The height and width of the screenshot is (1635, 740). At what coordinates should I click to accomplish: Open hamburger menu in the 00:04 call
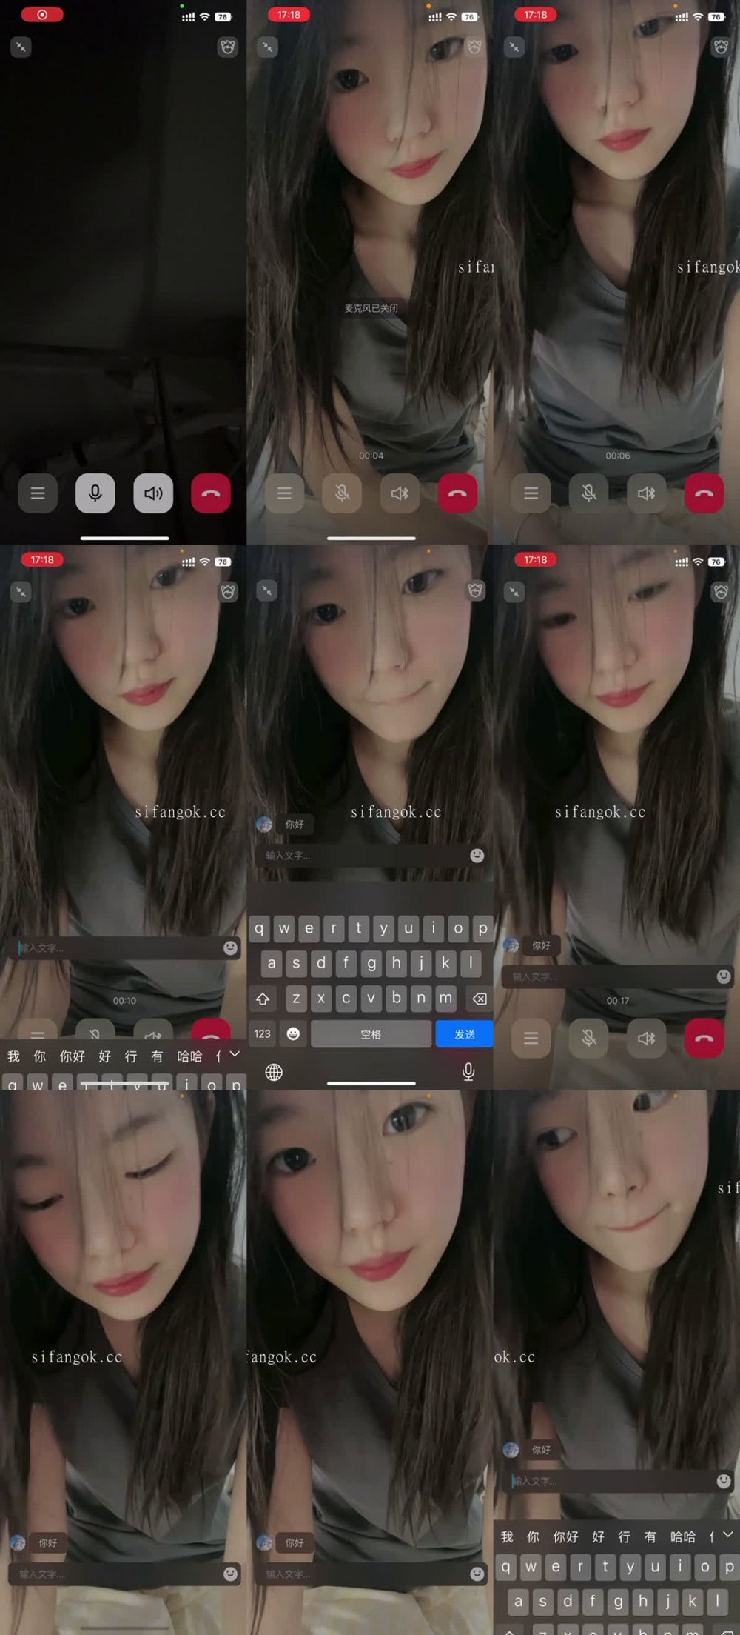tap(284, 493)
